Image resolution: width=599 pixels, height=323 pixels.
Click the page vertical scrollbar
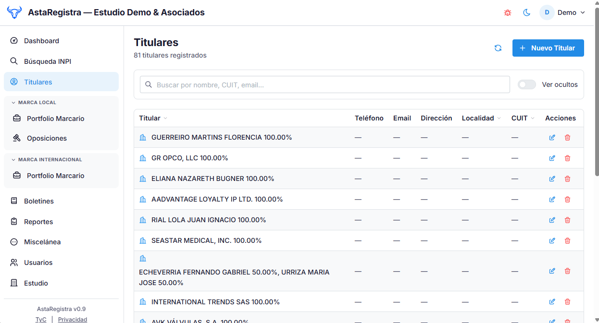[x=597, y=91]
